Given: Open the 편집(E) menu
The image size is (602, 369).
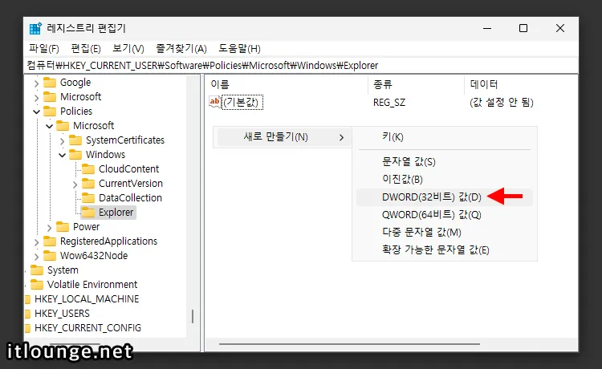Looking at the screenshot, I should click(86, 49).
